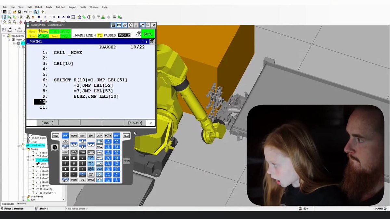Image resolution: width=390 pixels, height=219 pixels.
Task: Click the ENTER key on keypad
Action: (x=91, y=152)
